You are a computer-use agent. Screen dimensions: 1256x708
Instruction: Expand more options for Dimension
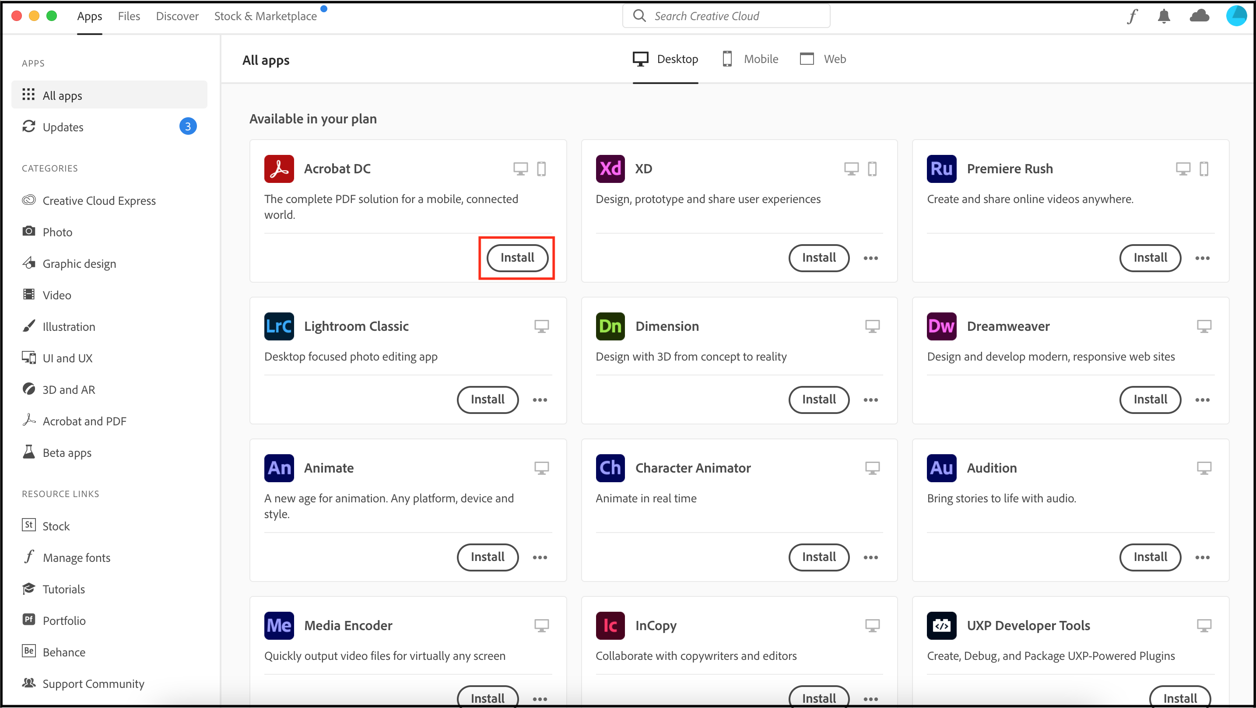(x=870, y=399)
